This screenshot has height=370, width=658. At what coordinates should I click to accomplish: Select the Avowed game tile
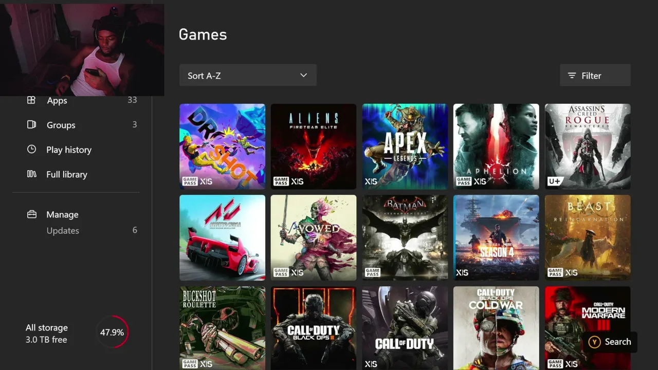314,238
